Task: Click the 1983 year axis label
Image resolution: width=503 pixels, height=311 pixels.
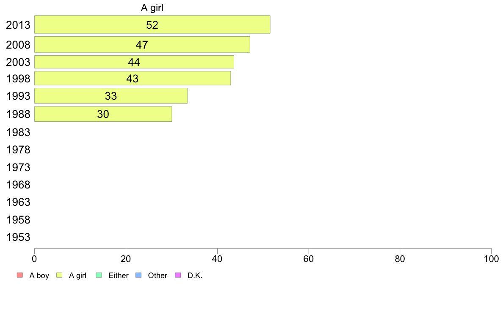Action: [x=18, y=132]
